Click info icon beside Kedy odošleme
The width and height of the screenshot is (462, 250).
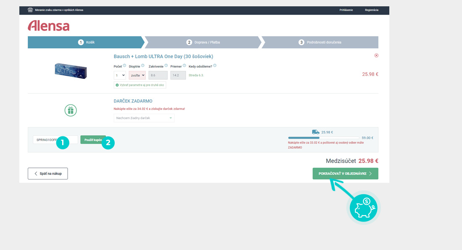click(215, 65)
